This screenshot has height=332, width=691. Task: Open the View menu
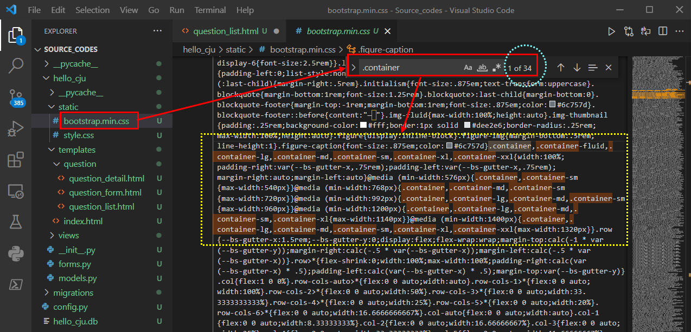point(129,10)
